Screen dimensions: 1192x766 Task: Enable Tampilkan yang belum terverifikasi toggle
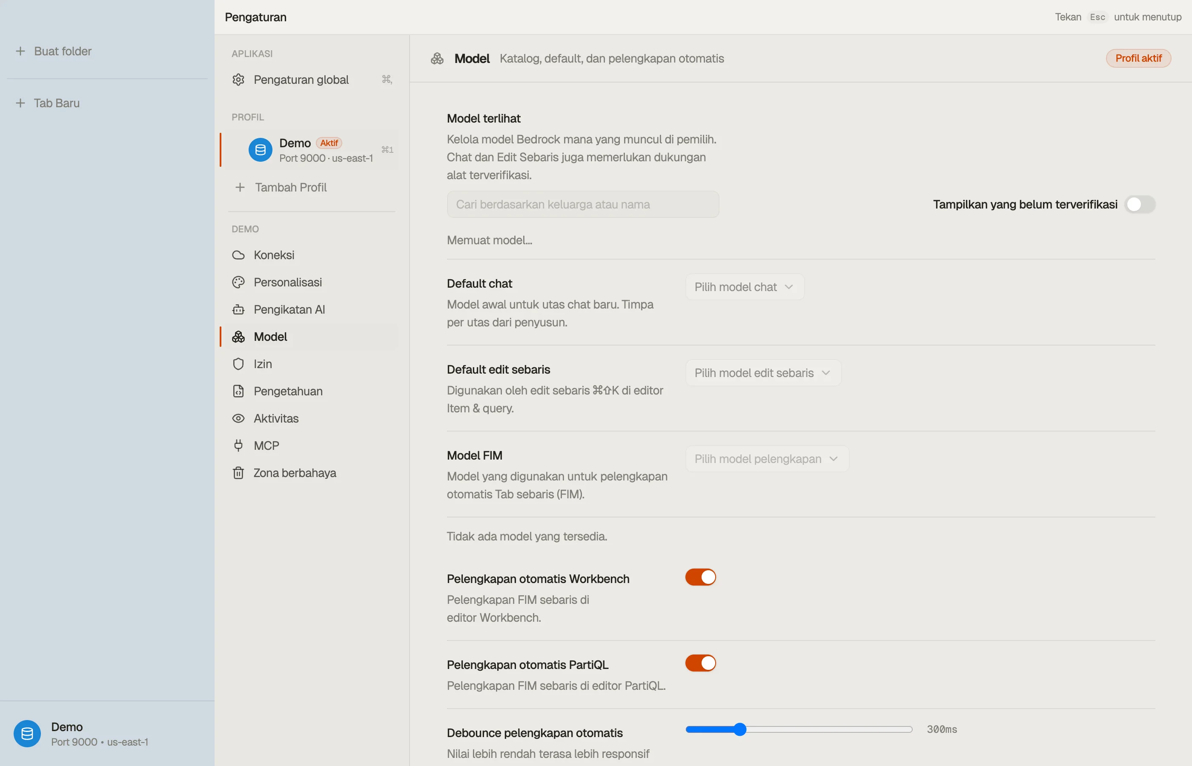tap(1140, 204)
